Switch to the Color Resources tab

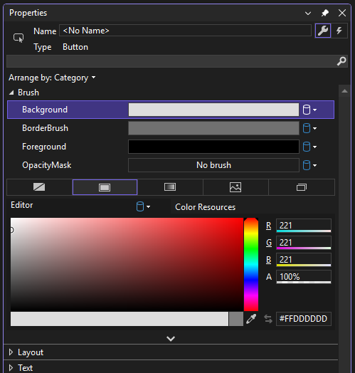point(205,207)
